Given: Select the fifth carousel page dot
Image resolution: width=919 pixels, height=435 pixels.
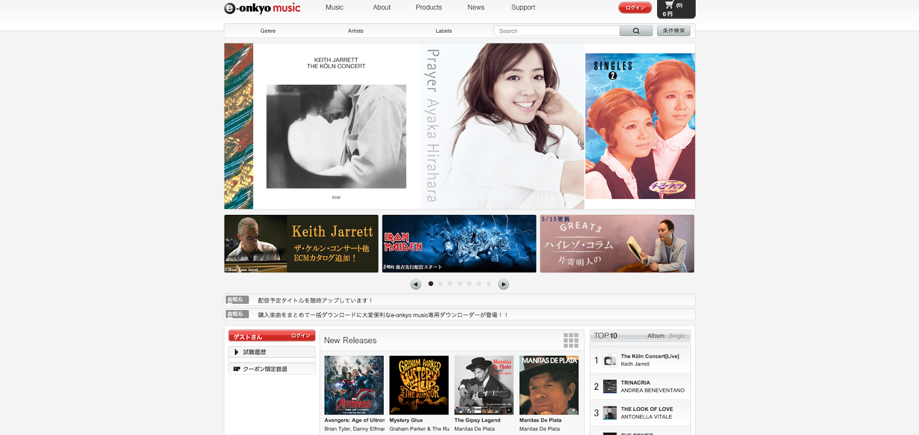Looking at the screenshot, I should (469, 284).
